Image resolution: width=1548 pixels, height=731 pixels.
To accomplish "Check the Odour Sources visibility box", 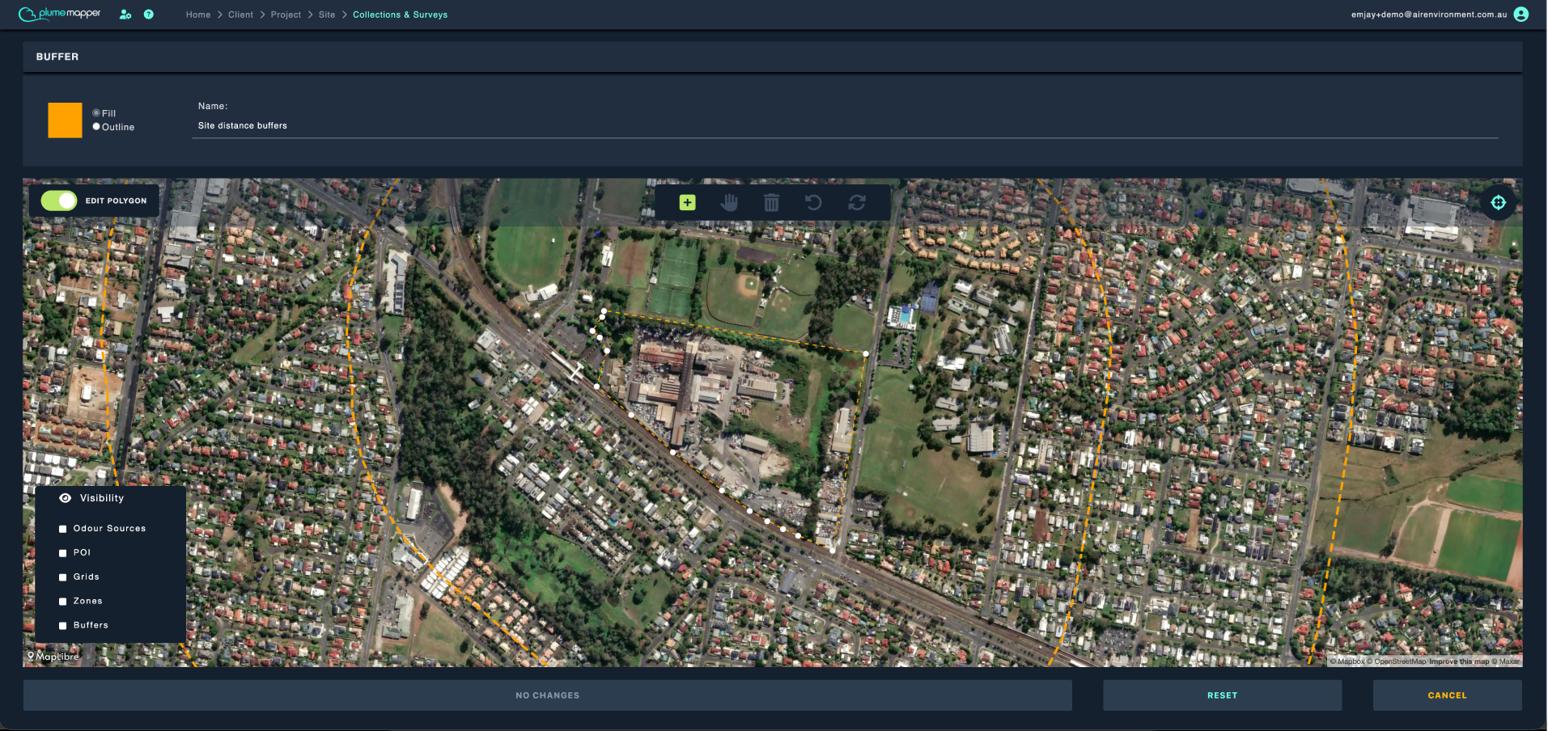I will 63,529.
